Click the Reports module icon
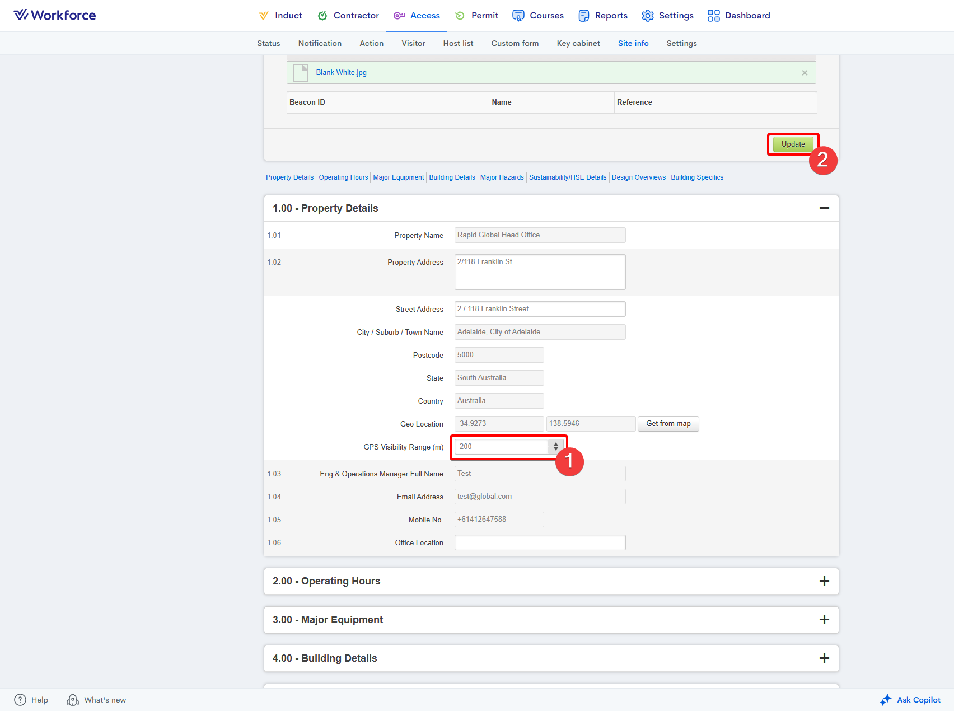This screenshot has height=711, width=954. 584,16
